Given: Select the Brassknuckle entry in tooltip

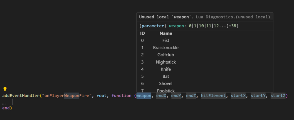Looking at the screenshot, I should tap(166, 47).
